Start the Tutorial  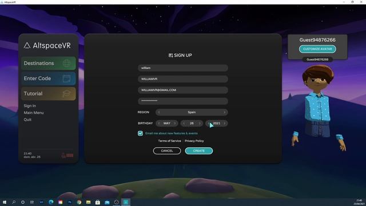click(48, 94)
